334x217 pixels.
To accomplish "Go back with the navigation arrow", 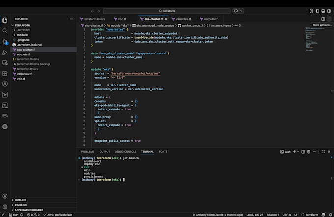I will (92, 11).
